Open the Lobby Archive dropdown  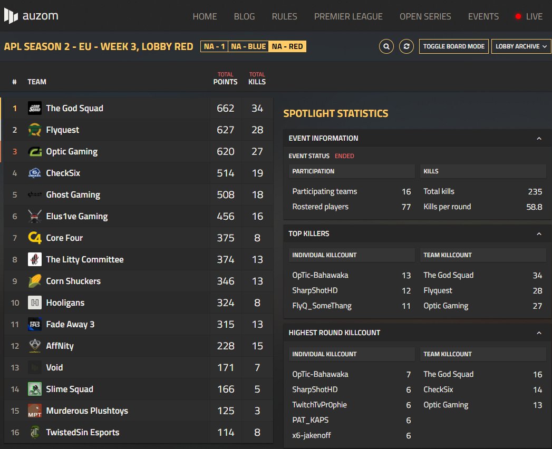click(521, 46)
